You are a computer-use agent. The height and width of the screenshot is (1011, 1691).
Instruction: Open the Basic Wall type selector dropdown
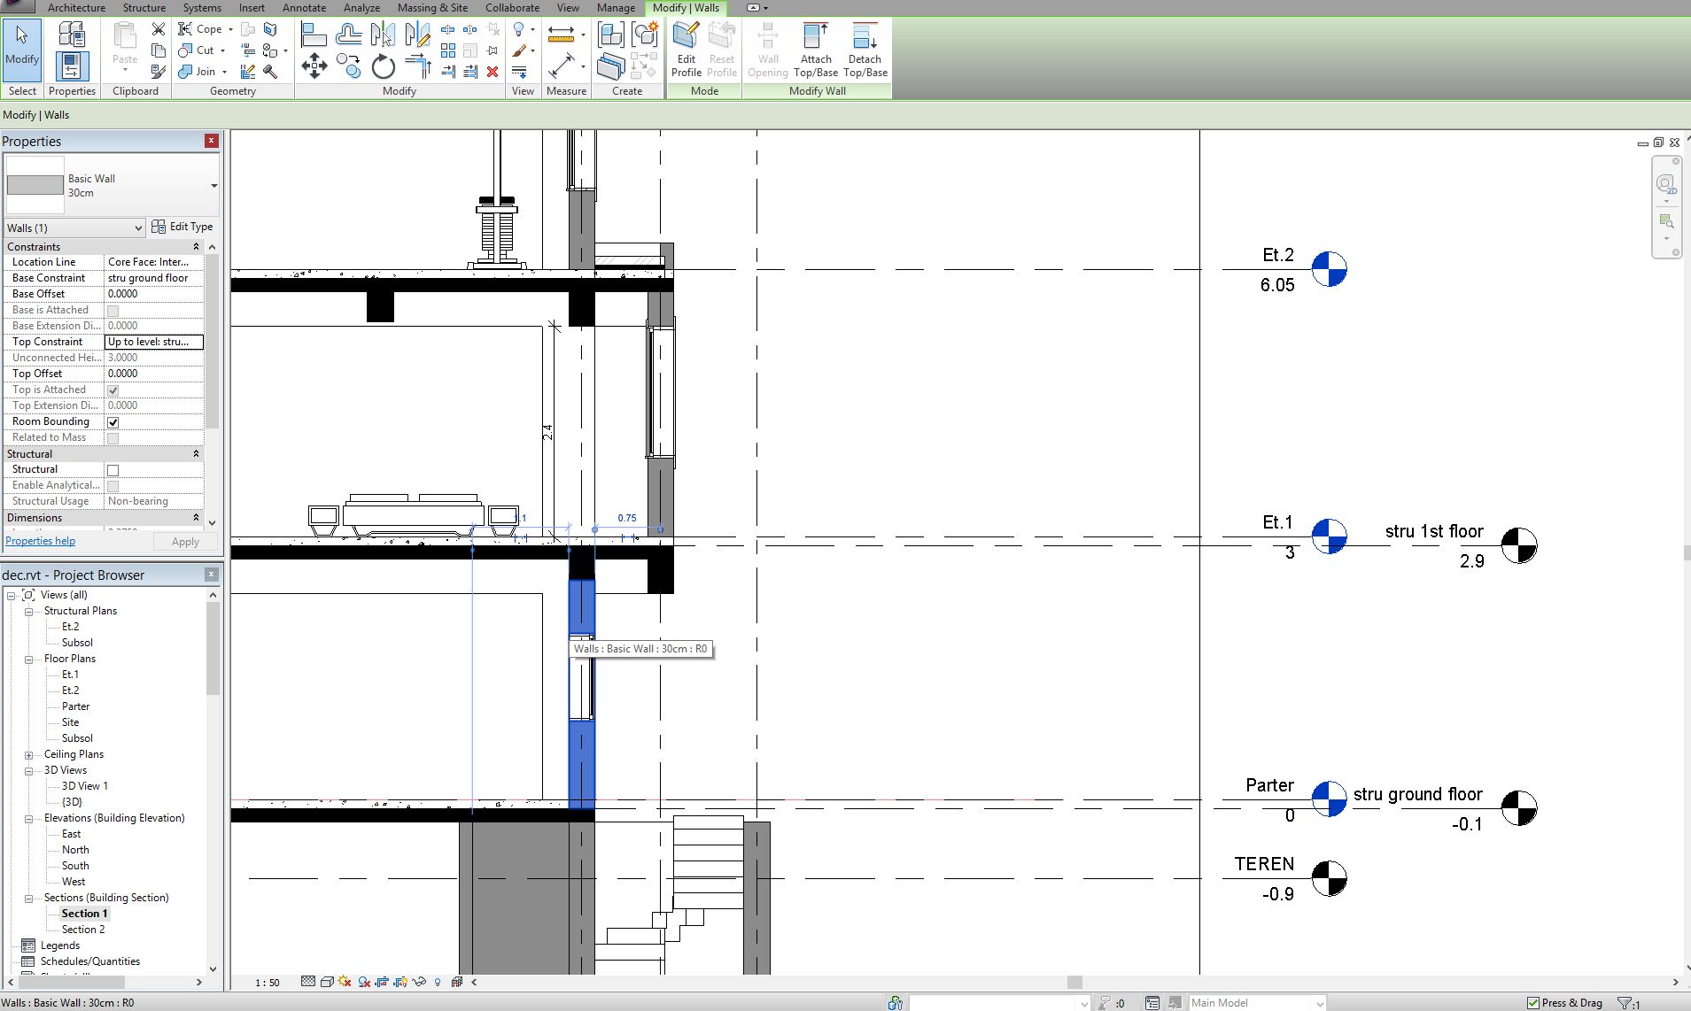(x=213, y=186)
